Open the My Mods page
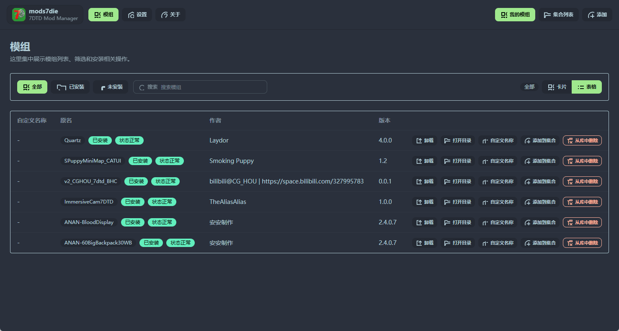 (515, 15)
